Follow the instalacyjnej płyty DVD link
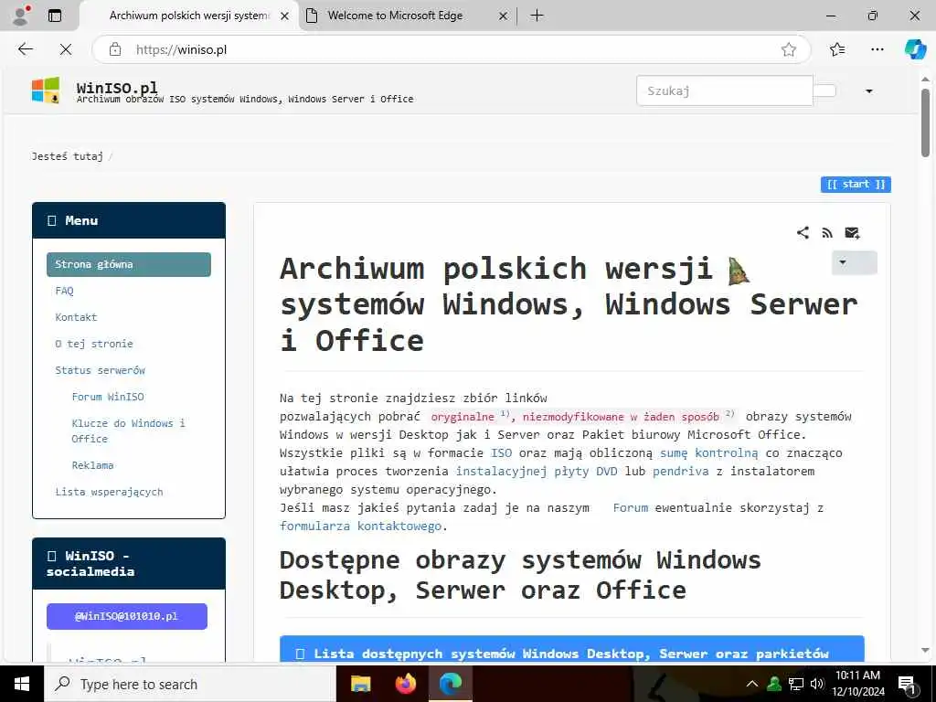 [536, 472]
